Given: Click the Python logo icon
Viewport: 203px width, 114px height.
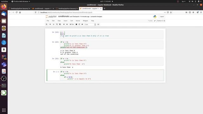Looking at the screenshot, I should pyautogui.click(x=155, y=16).
